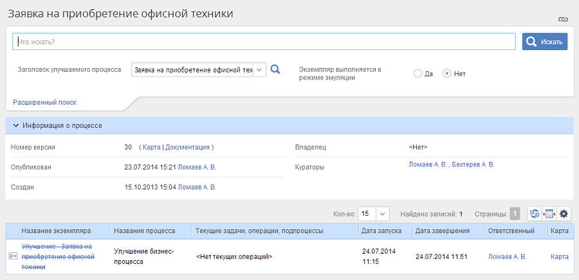Image resolution: width=579 pixels, height=280 pixels.
Task: Click the 'Искать' search button
Action: click(544, 42)
